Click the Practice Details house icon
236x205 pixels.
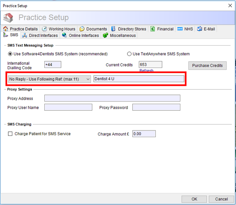pos(5,29)
